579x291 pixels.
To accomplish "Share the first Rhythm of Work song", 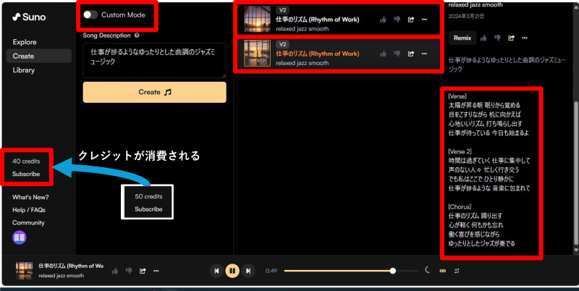I will coord(410,20).
